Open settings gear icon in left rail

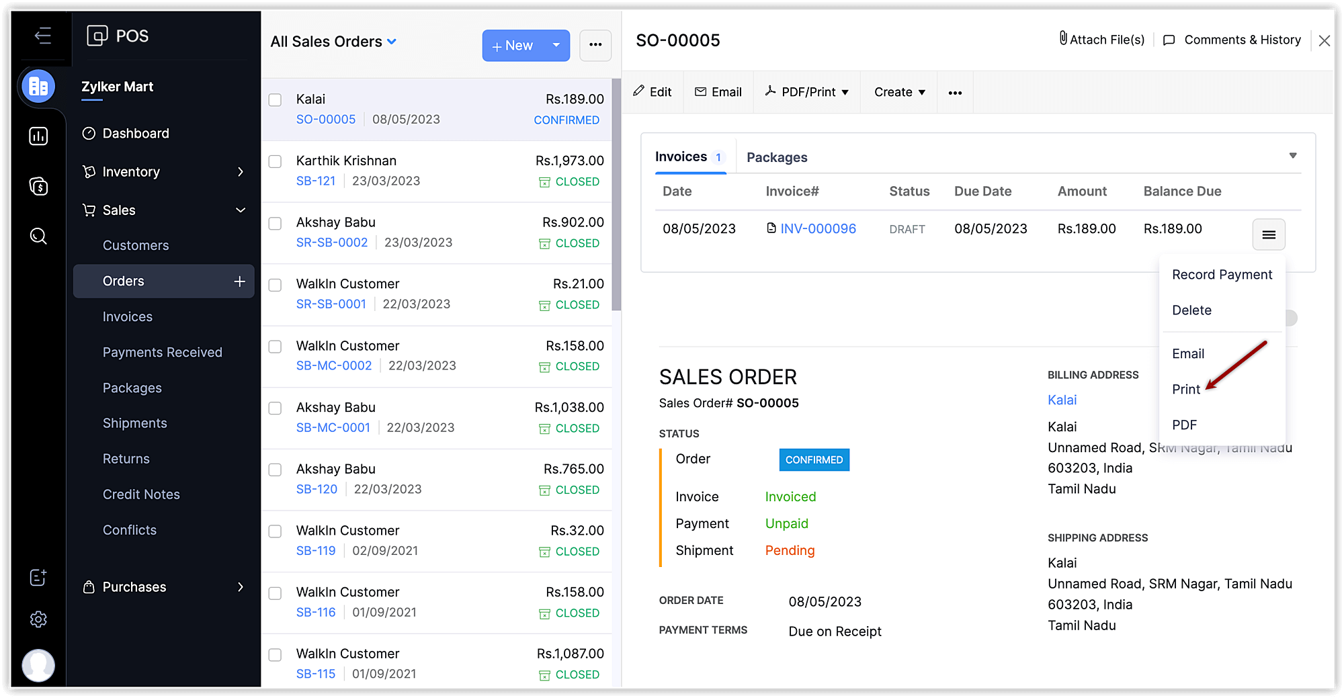38,619
